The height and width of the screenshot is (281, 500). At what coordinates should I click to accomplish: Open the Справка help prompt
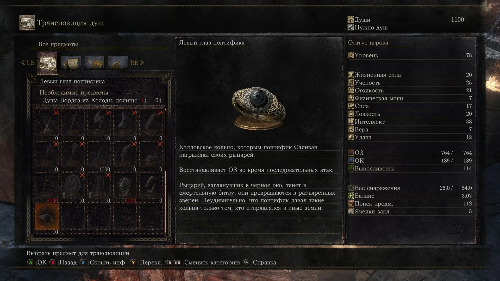pyautogui.click(x=259, y=263)
